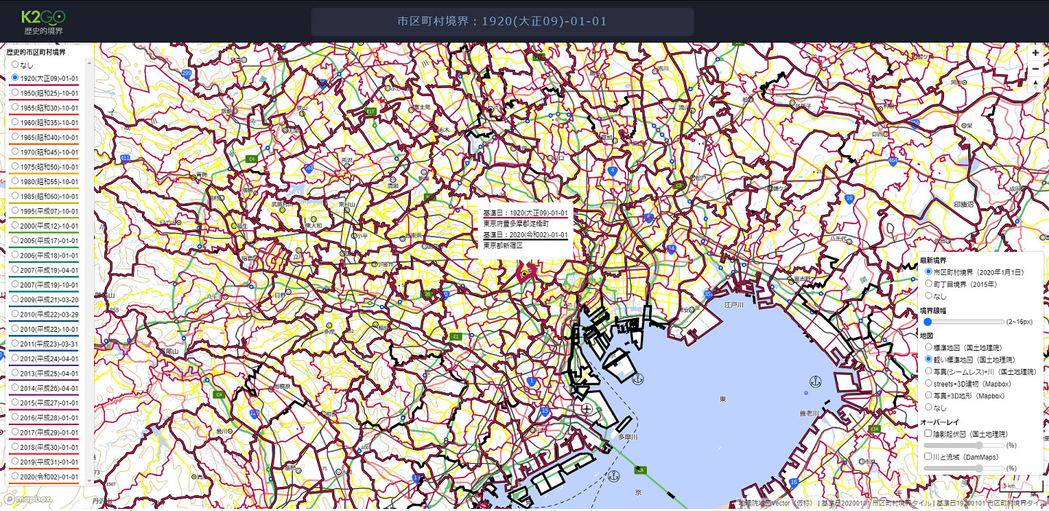The height and width of the screenshot is (511, 1049).
Task: Click the route 14 shield icon
Action: click(x=672, y=249)
